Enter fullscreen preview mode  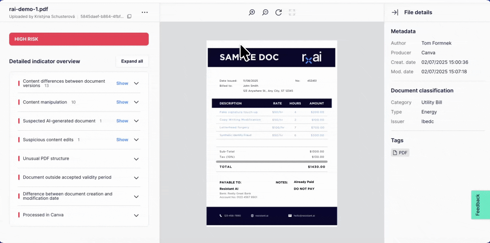292,12
